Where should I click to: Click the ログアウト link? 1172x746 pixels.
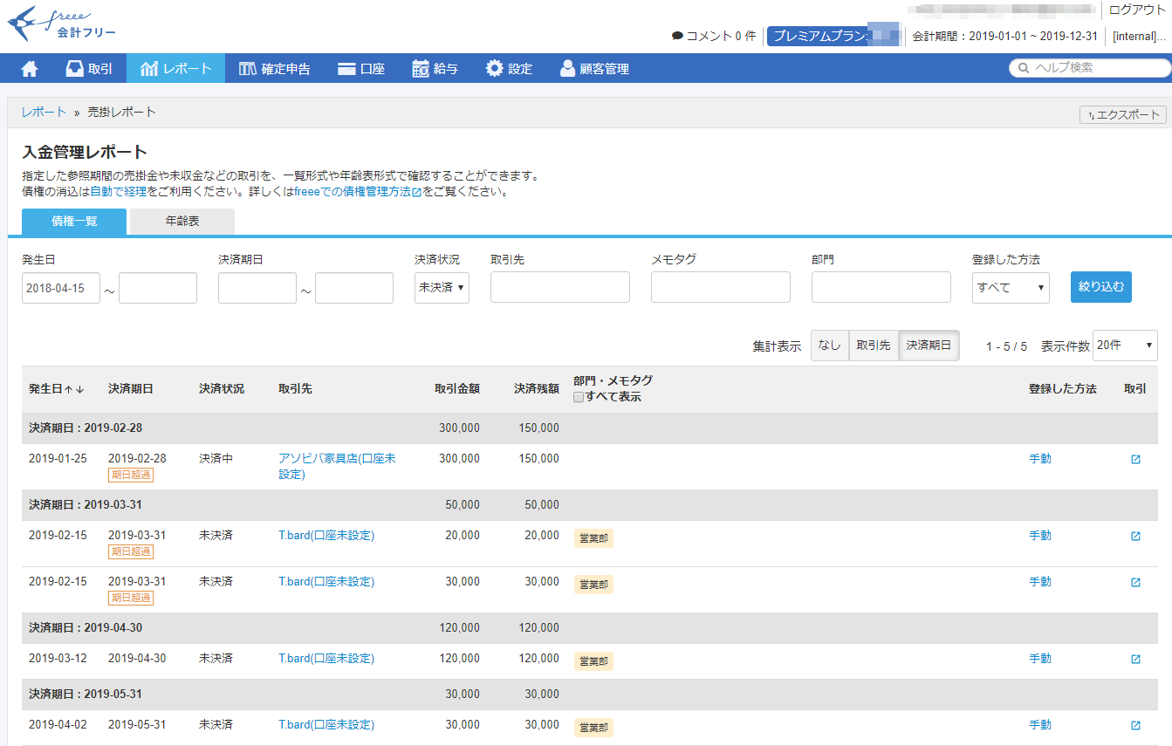(1137, 10)
